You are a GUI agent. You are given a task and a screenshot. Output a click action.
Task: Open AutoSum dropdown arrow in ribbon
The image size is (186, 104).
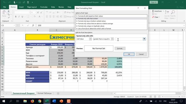coord(163,11)
